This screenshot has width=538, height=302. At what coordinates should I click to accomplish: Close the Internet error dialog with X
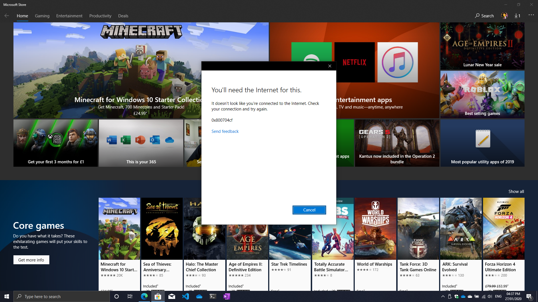tap(330, 66)
